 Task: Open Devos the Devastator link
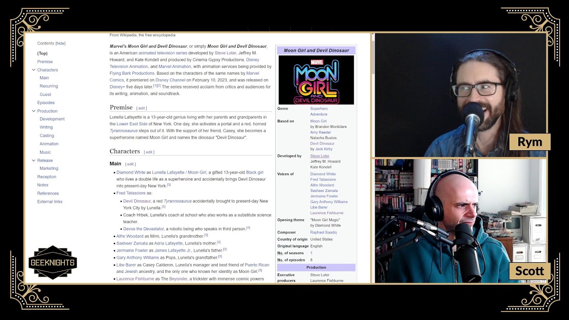pyautogui.click(x=144, y=229)
